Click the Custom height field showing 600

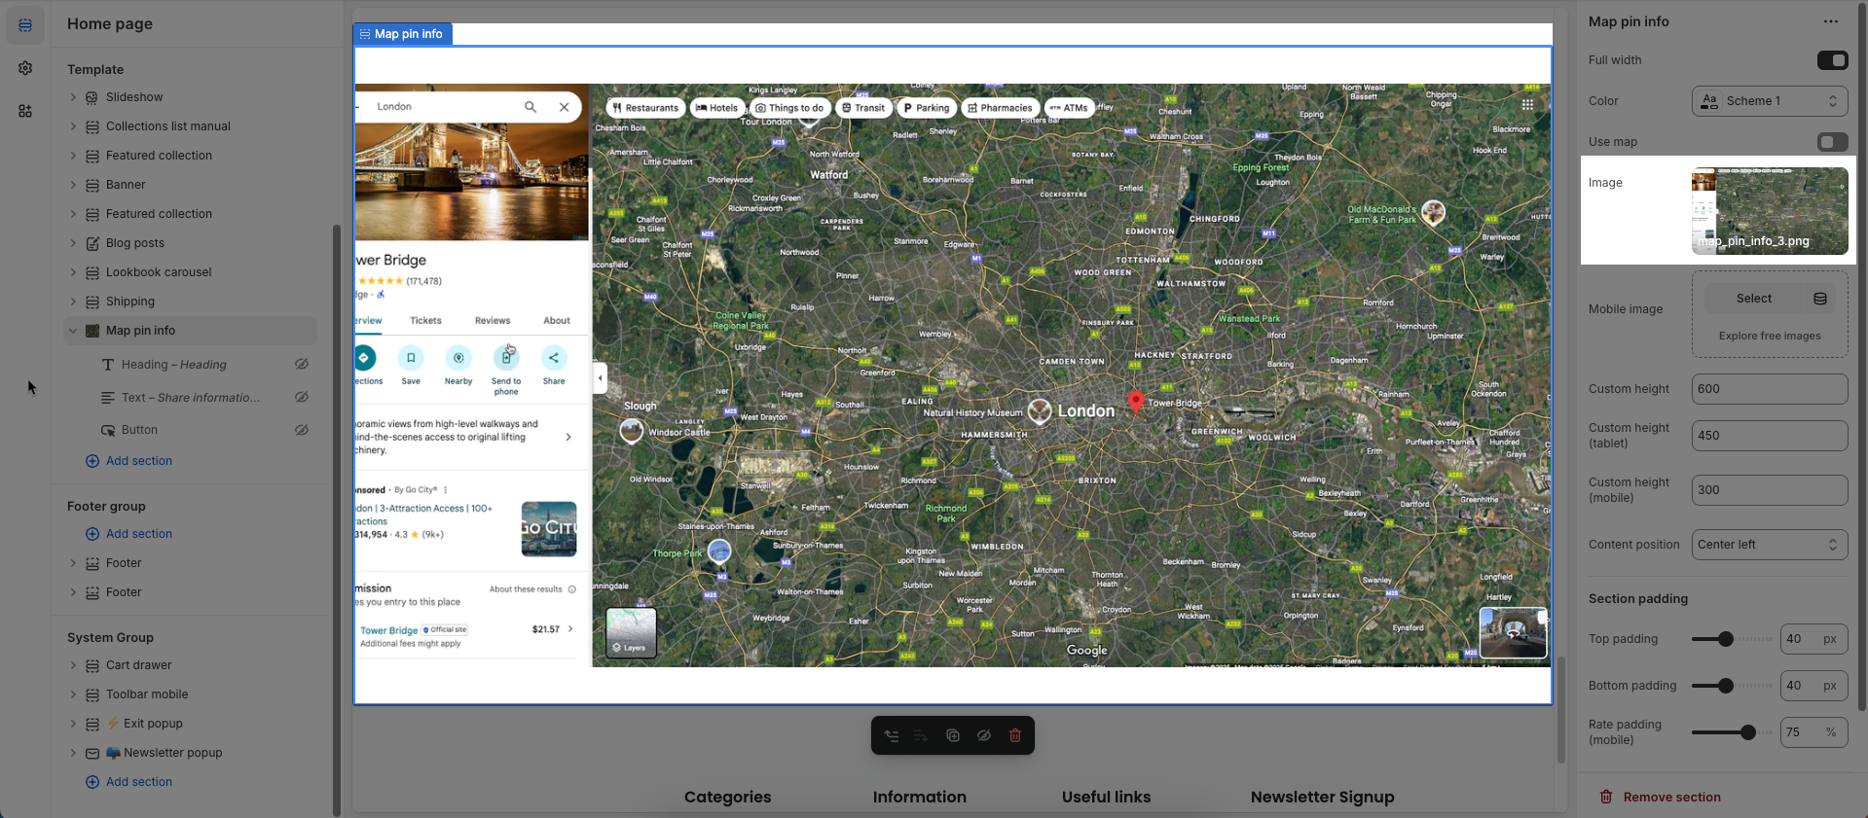1770,389
